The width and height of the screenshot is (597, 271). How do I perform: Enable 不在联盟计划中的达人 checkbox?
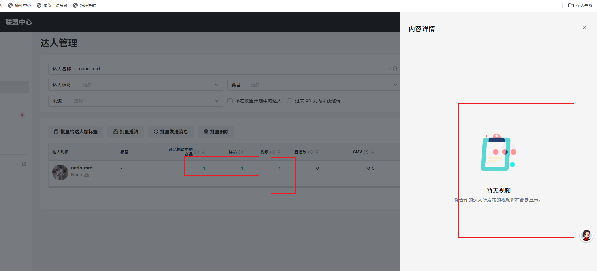pyautogui.click(x=230, y=101)
